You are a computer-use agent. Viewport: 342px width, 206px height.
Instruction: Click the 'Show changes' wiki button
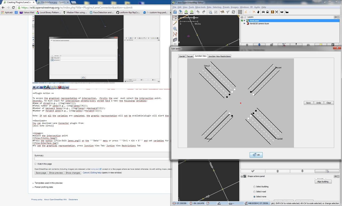pos(73,173)
